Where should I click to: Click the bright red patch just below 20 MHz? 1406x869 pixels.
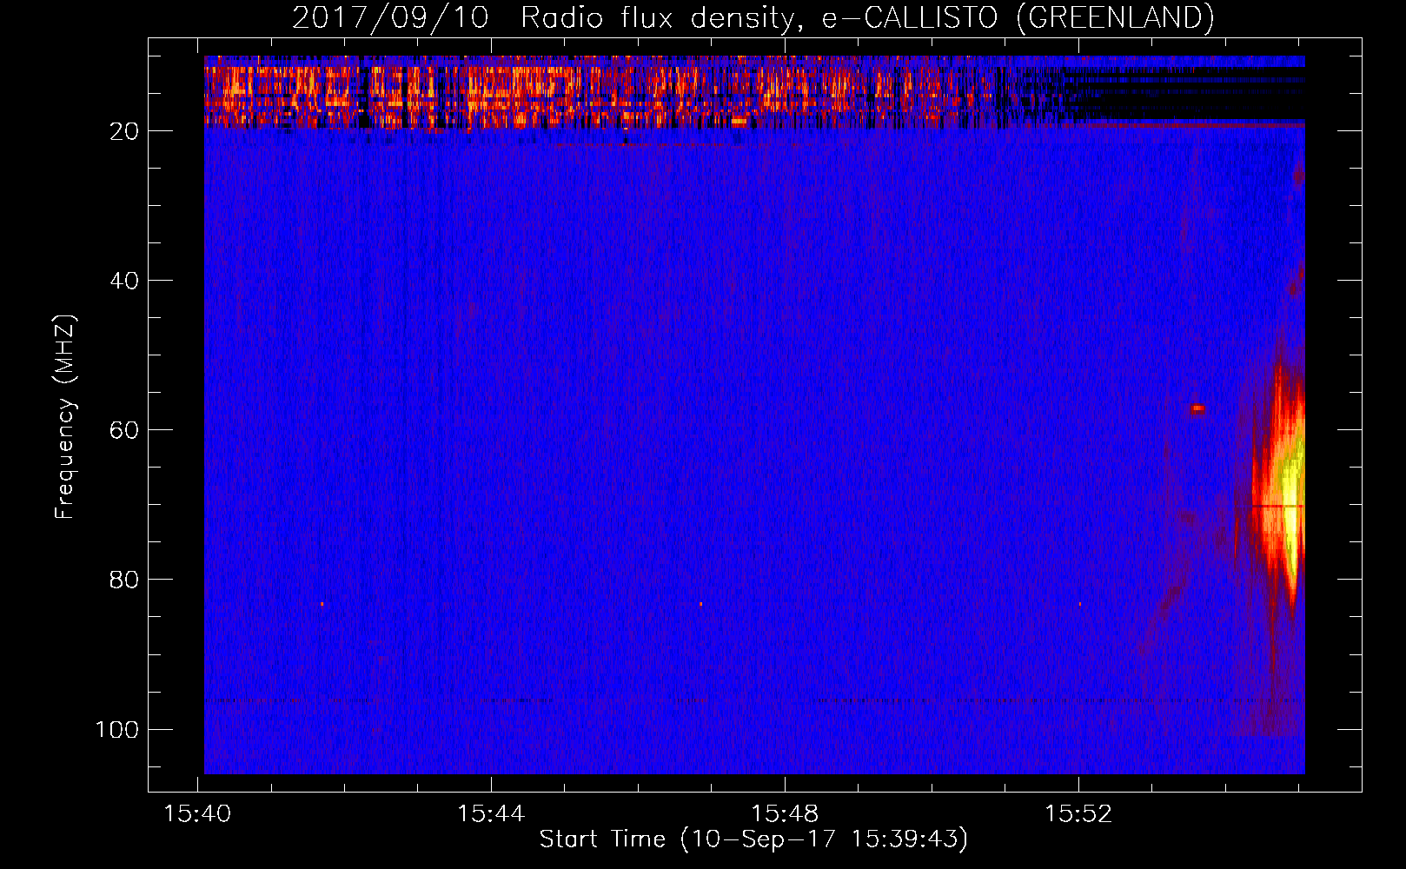point(739,122)
